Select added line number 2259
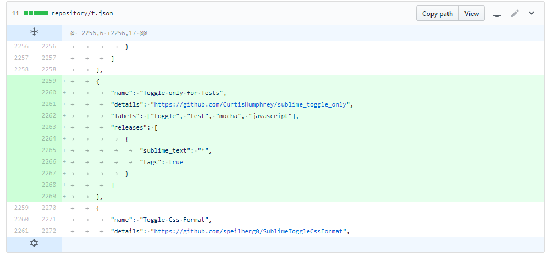 [49, 81]
